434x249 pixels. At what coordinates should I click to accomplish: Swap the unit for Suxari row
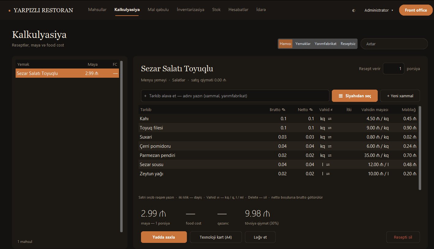[329, 137]
